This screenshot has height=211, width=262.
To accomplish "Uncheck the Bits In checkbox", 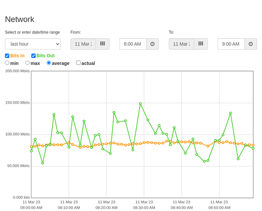I will click(x=7, y=55).
